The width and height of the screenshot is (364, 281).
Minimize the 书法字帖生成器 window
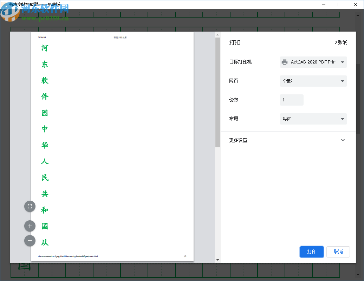tap(324, 5)
